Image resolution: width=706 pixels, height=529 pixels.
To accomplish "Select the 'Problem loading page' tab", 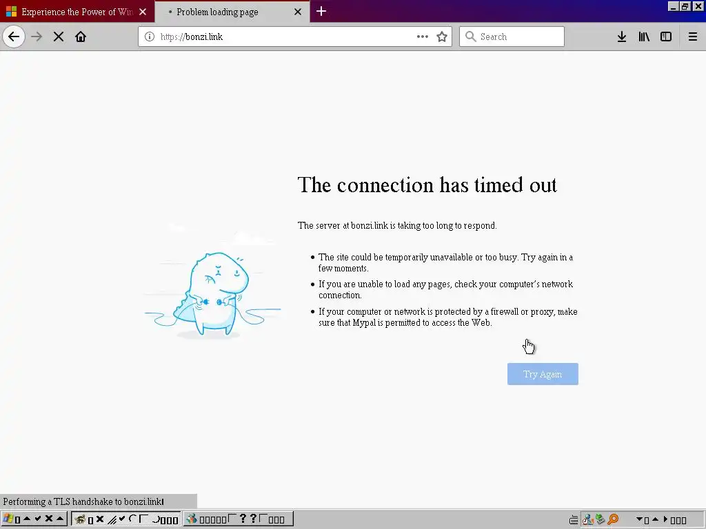I will point(232,12).
